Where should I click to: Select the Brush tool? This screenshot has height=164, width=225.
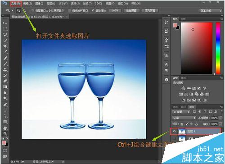pos(5,64)
